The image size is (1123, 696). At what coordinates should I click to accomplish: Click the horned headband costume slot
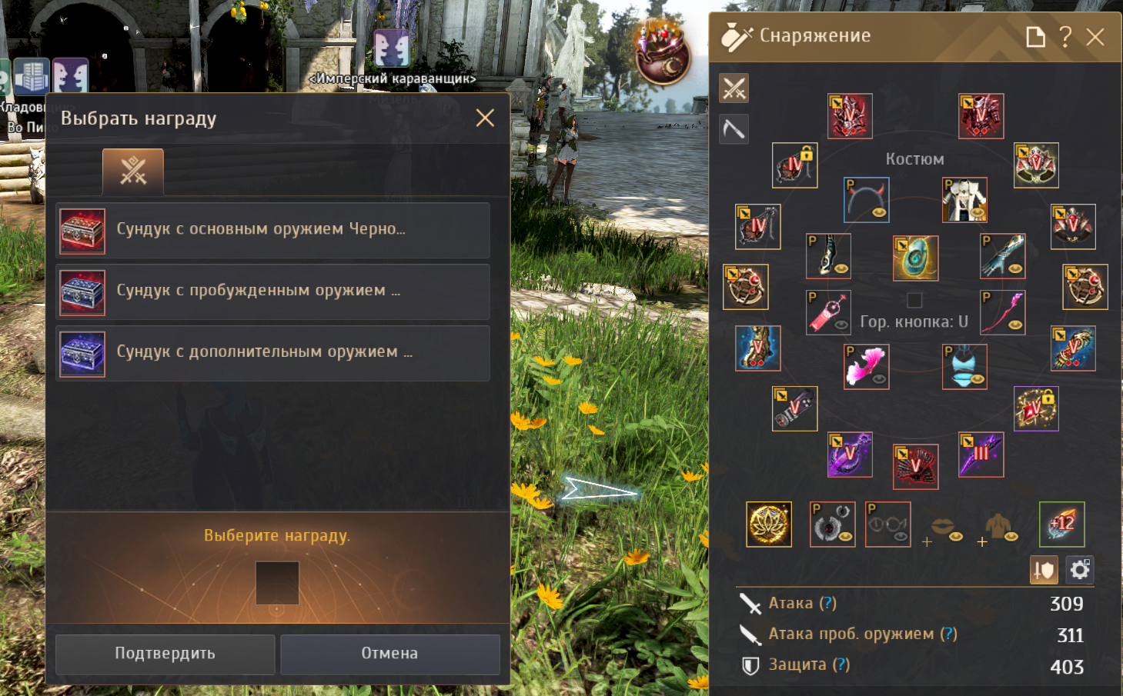867,200
